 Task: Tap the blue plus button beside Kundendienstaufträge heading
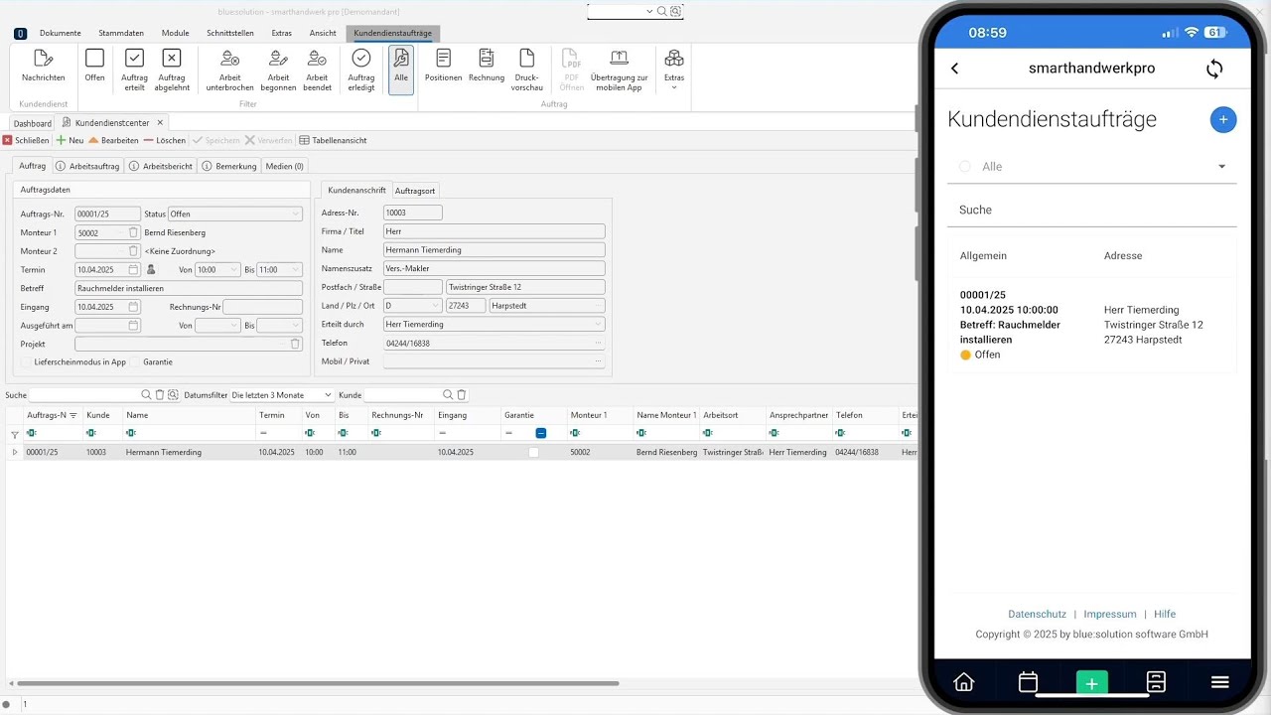point(1223,119)
